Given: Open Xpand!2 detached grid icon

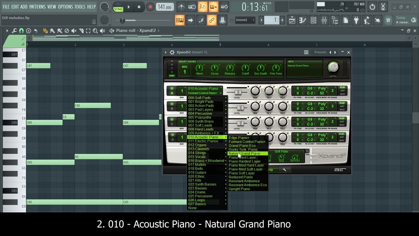Looking at the screenshot, I should [306, 52].
